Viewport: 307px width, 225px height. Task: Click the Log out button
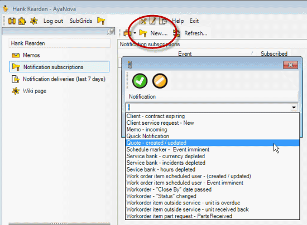[x=53, y=21]
